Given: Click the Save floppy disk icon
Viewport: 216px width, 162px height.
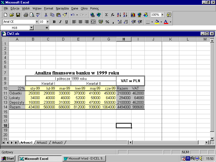Looking at the screenshot, I should [18, 15].
